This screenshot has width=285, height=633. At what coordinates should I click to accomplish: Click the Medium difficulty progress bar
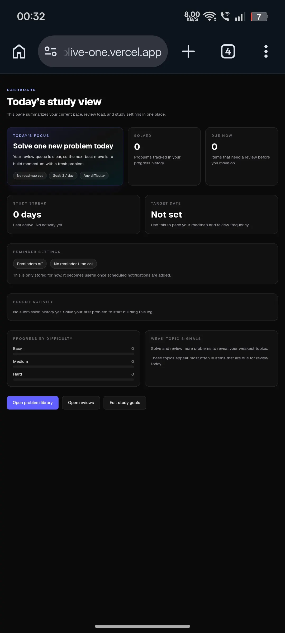tap(74, 367)
